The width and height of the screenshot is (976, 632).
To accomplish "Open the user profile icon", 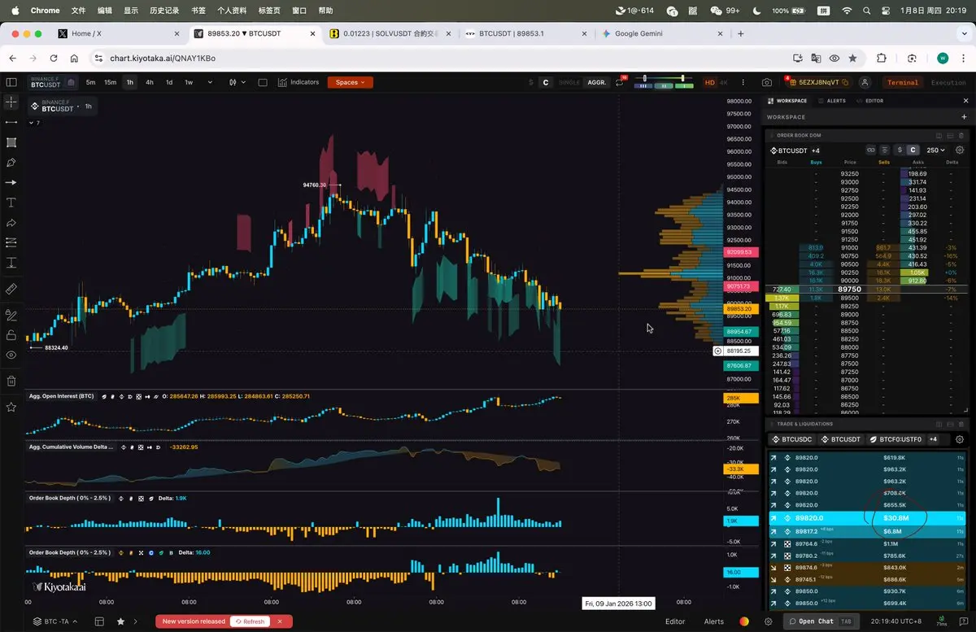I will 865,82.
